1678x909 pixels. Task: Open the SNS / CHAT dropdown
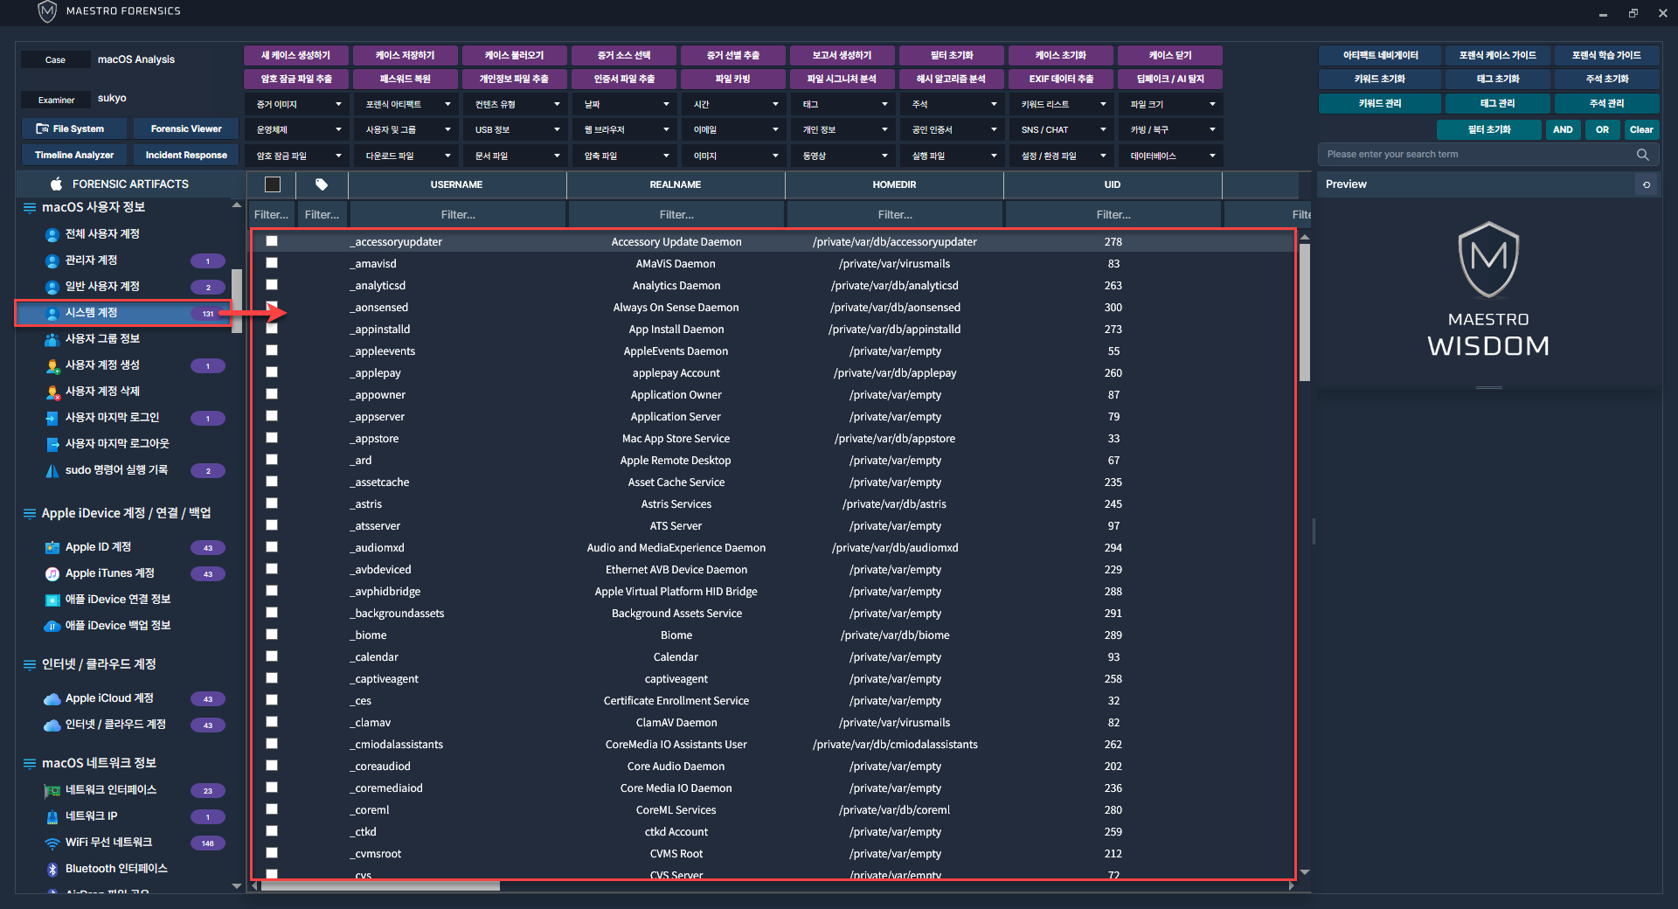[x=1062, y=129]
